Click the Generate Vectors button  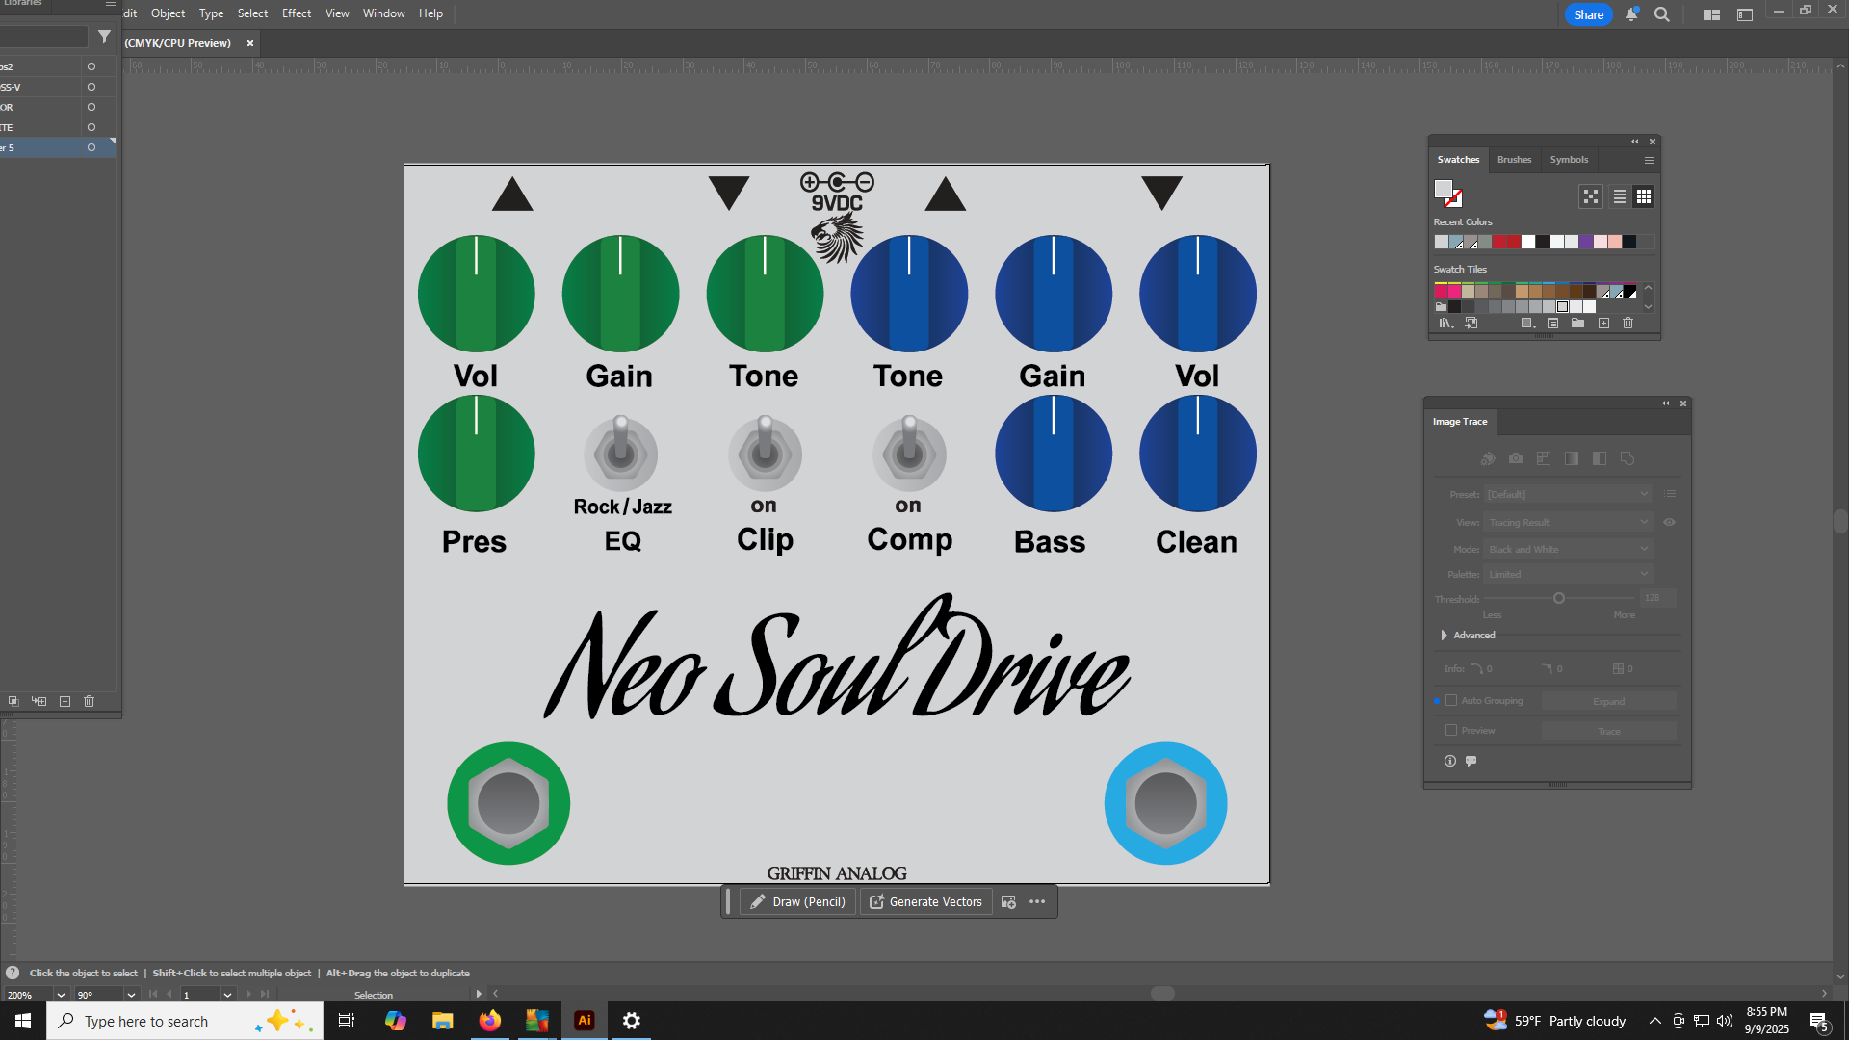click(925, 902)
